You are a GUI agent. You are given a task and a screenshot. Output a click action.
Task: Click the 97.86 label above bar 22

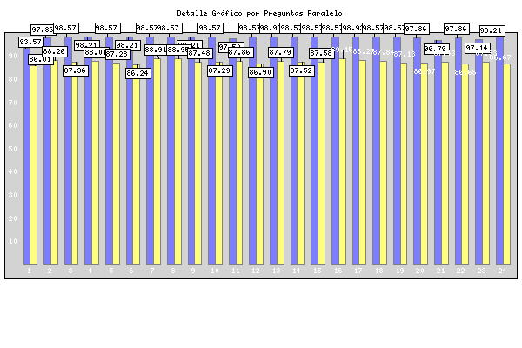click(457, 29)
